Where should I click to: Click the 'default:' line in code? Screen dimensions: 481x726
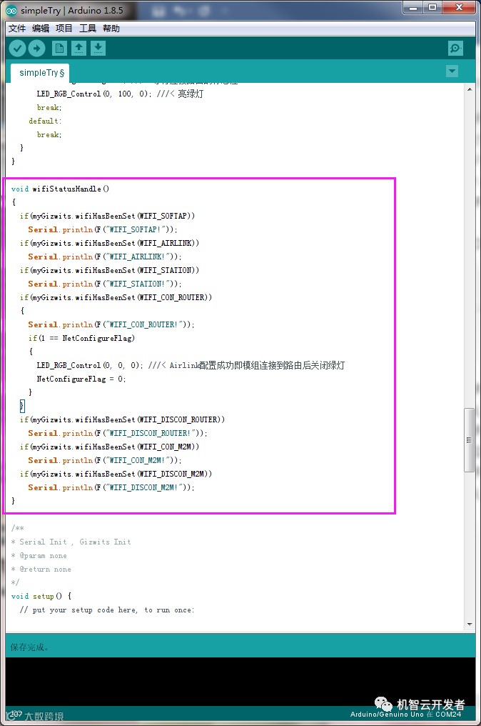[x=45, y=121]
